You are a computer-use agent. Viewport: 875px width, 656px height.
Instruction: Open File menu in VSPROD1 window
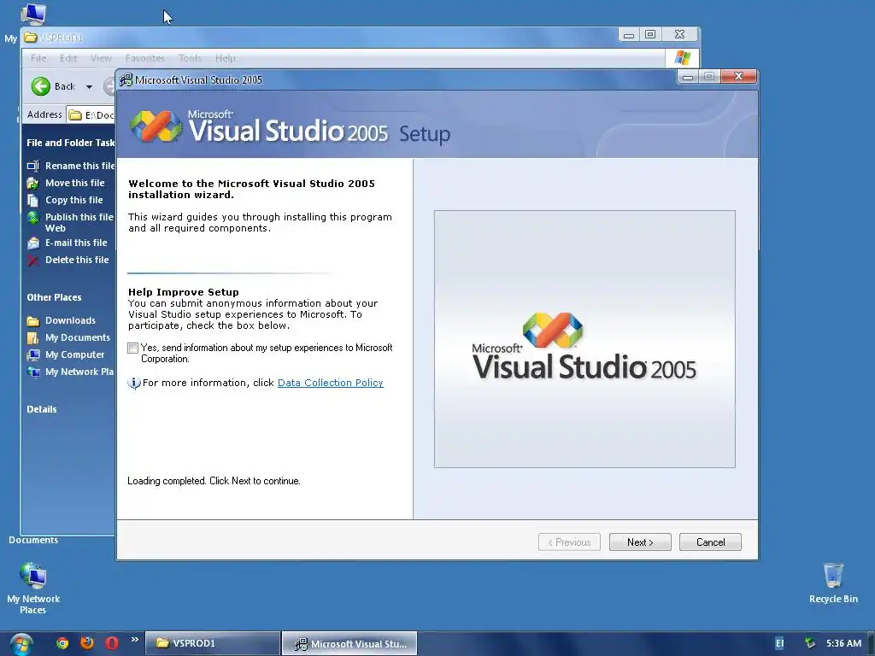tap(38, 58)
